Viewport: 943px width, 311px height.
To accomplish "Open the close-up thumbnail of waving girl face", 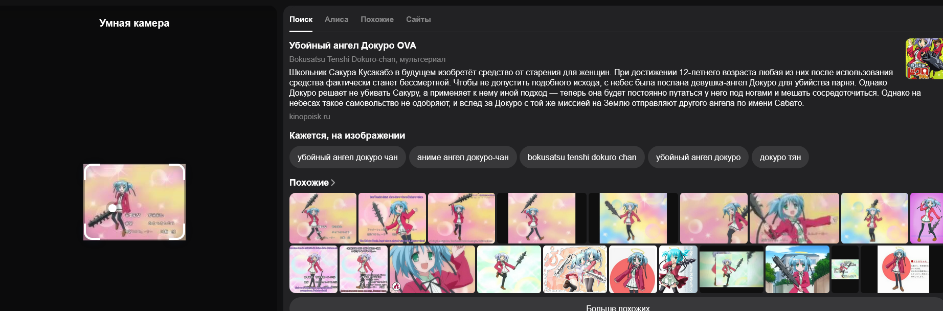I will tap(432, 269).
